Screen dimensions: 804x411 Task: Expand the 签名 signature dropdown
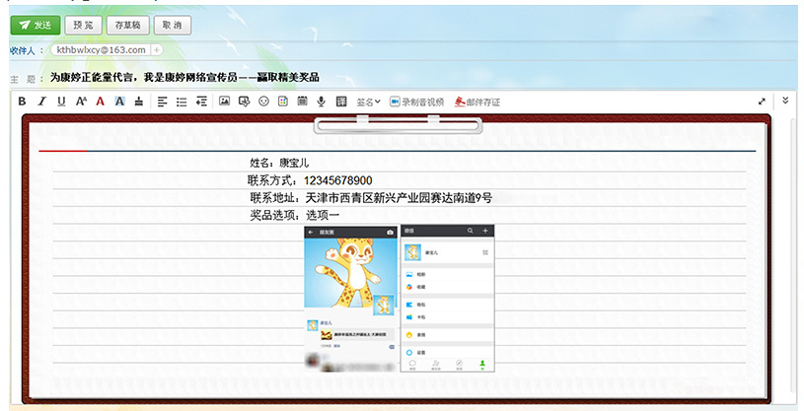point(369,102)
